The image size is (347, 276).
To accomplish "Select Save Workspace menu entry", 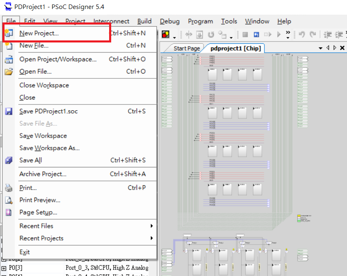I will (x=80, y=136).
